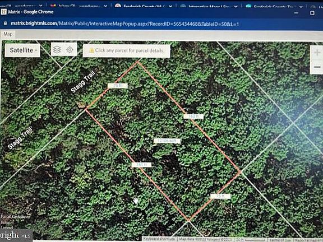The width and height of the screenshot is (323, 242).
Task: Click the warning icon in parcel banner
Action: [x=91, y=50]
